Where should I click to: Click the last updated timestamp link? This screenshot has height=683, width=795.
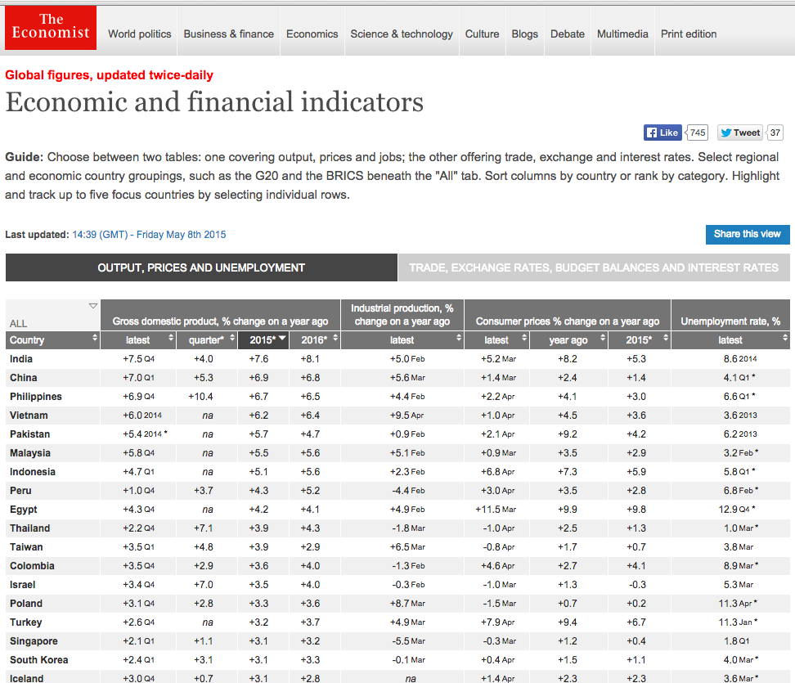(x=149, y=235)
